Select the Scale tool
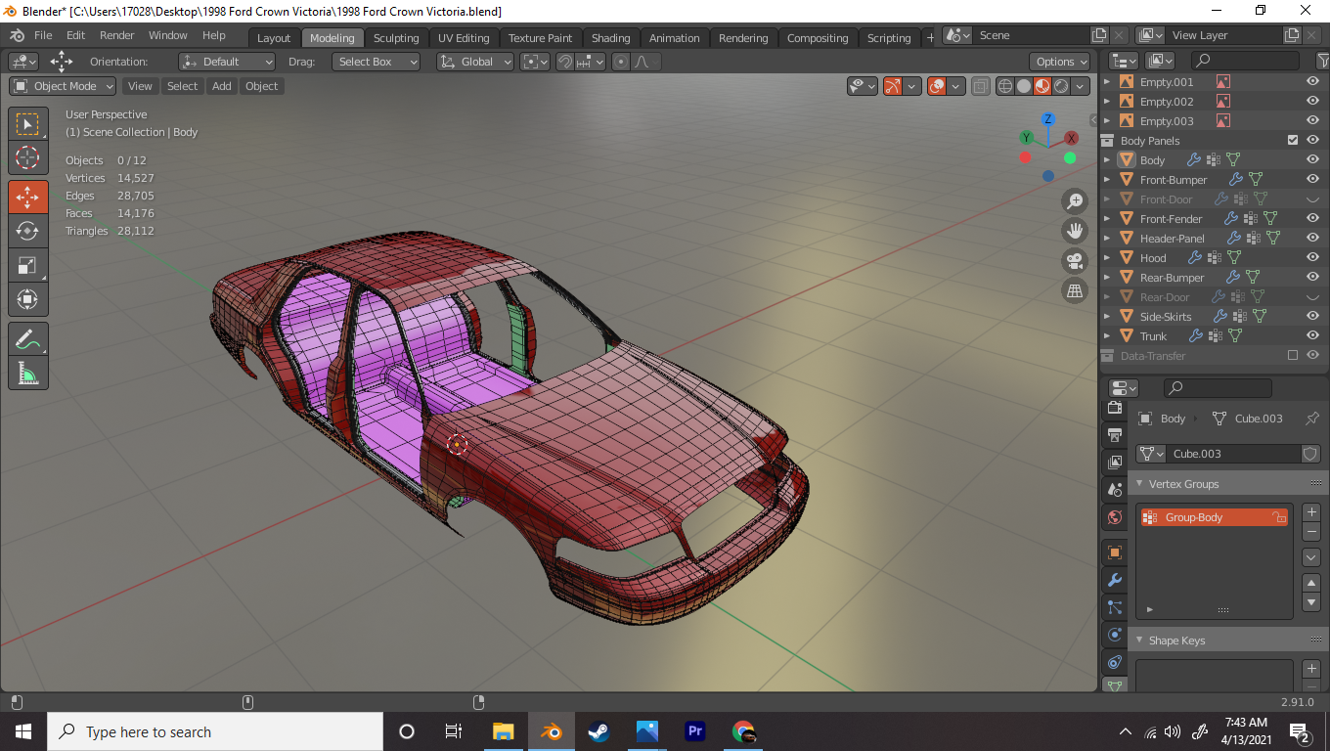Image resolution: width=1330 pixels, height=751 pixels. (x=27, y=265)
